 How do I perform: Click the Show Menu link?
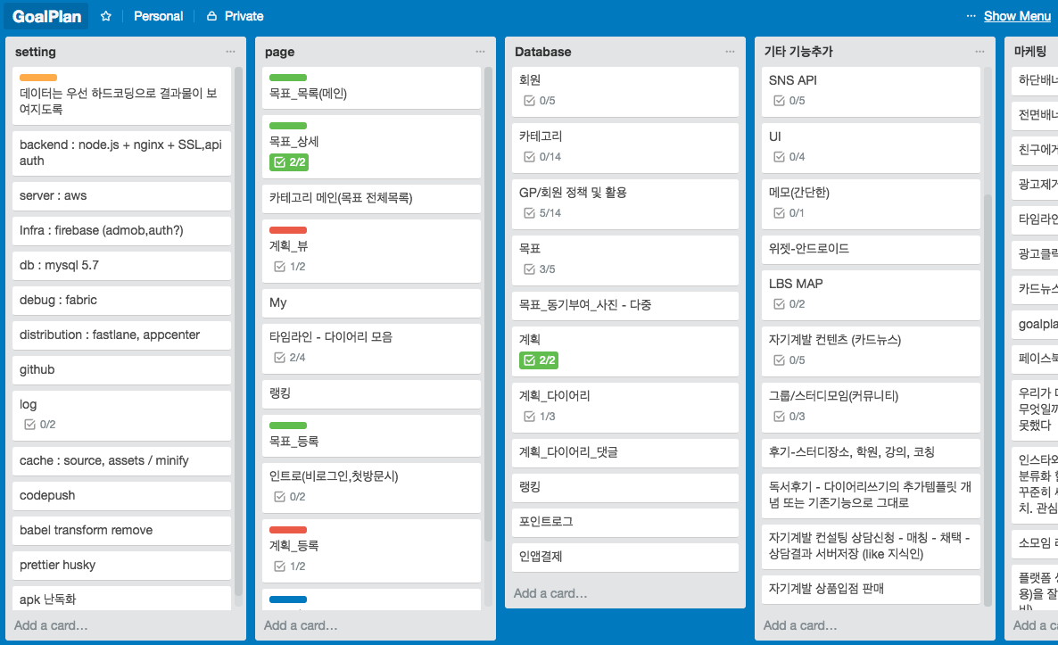1016,15
